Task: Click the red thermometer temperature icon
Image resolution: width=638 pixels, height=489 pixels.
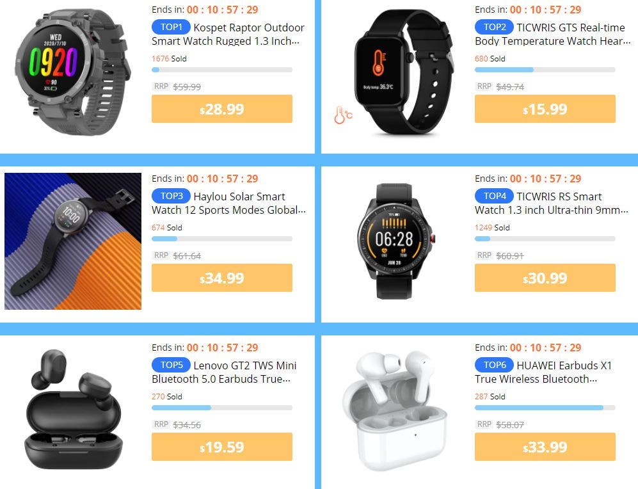Action: 343,115
